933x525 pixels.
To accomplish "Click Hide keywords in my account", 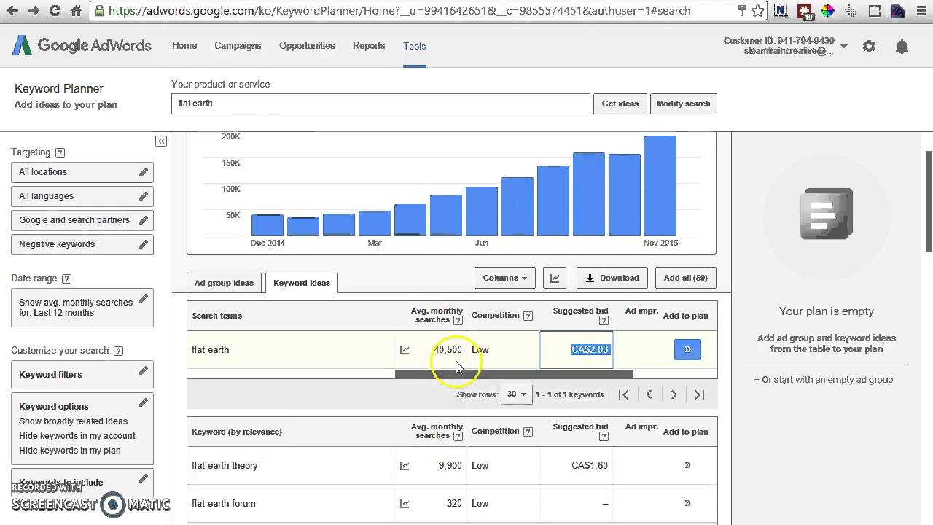I will pyautogui.click(x=77, y=436).
